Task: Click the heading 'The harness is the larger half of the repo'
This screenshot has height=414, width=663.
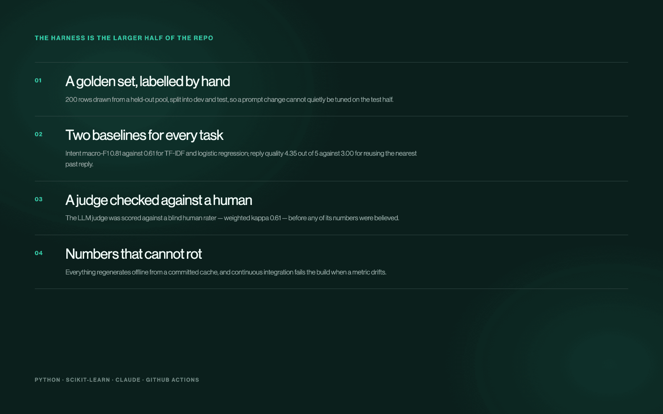Action: (x=124, y=38)
